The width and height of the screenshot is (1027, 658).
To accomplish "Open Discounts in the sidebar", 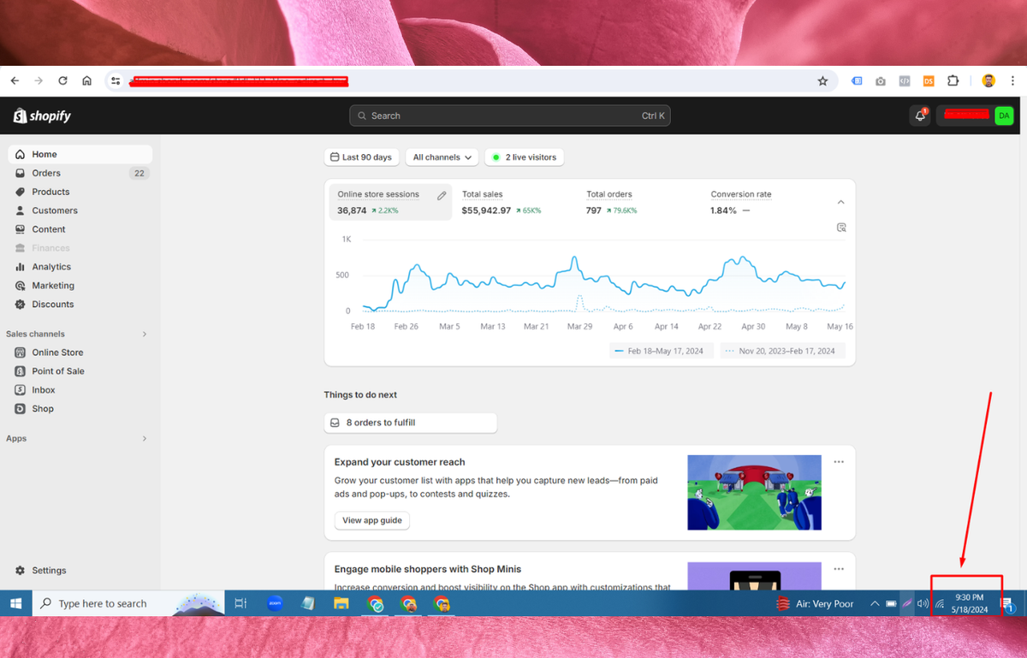I will point(80,305).
